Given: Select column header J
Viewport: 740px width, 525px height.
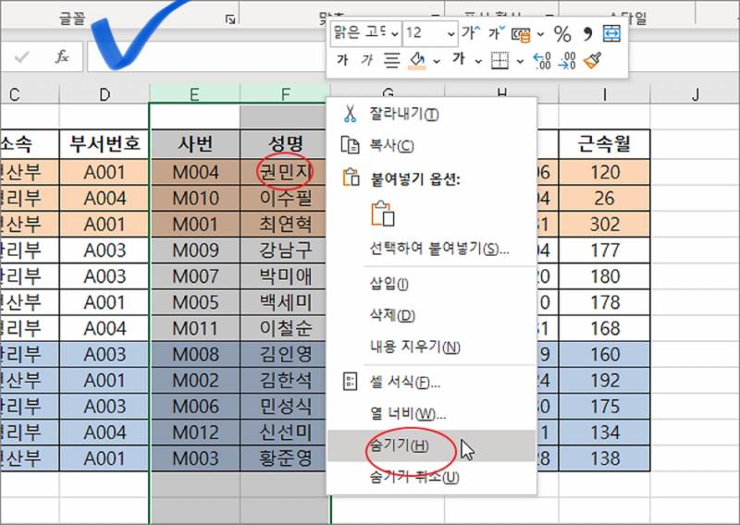Looking at the screenshot, I should 695,94.
